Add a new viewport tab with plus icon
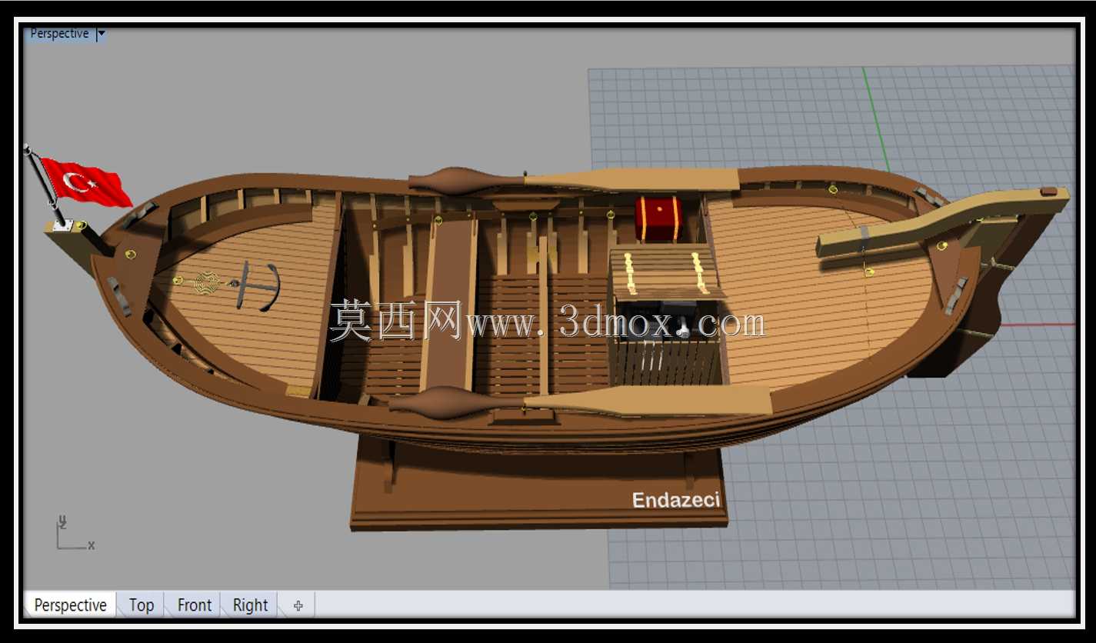 298,605
